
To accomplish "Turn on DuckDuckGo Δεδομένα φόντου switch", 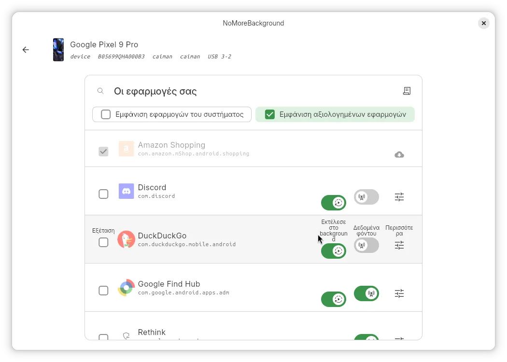I will tap(366, 245).
